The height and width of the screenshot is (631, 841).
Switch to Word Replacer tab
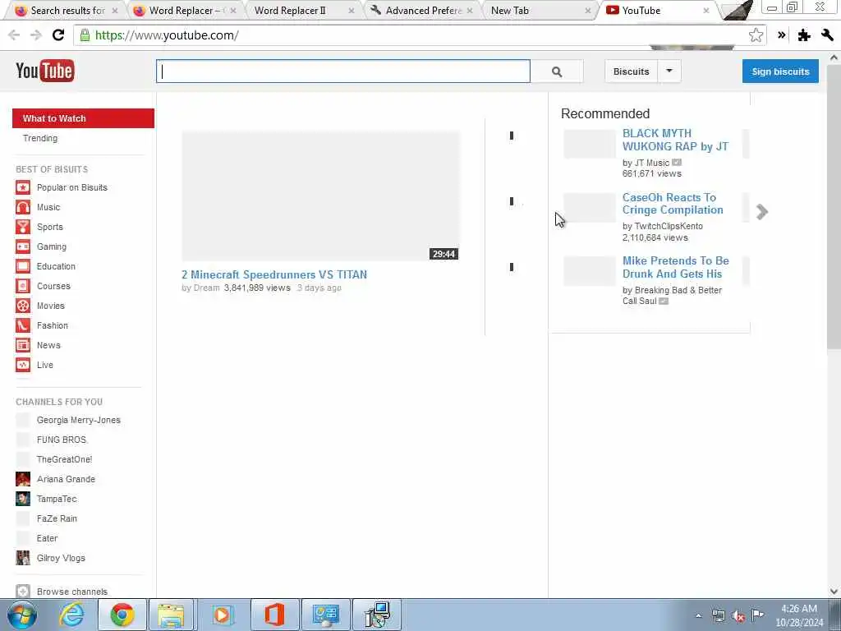(185, 10)
